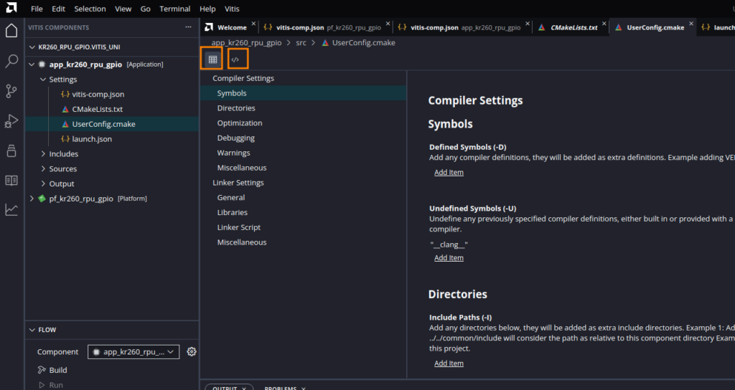The image size is (735, 390).
Task: Add Item under Undefined Symbols (-U)
Action: pyautogui.click(x=449, y=257)
